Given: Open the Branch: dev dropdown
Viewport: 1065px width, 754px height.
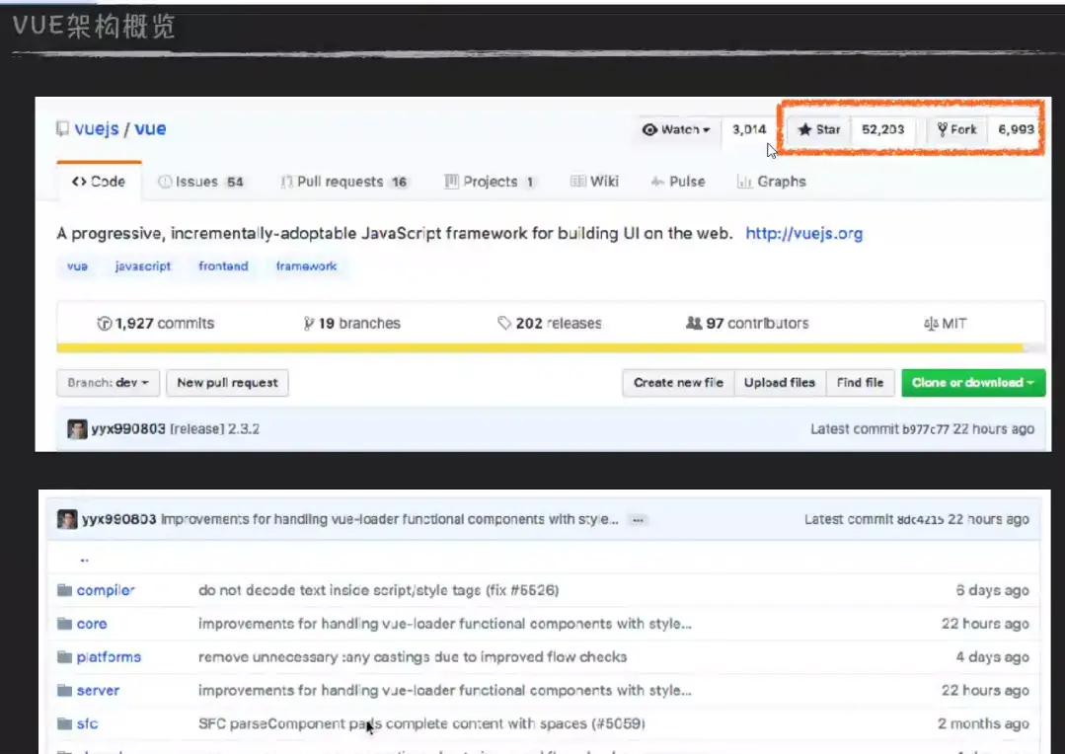Looking at the screenshot, I should coord(108,383).
